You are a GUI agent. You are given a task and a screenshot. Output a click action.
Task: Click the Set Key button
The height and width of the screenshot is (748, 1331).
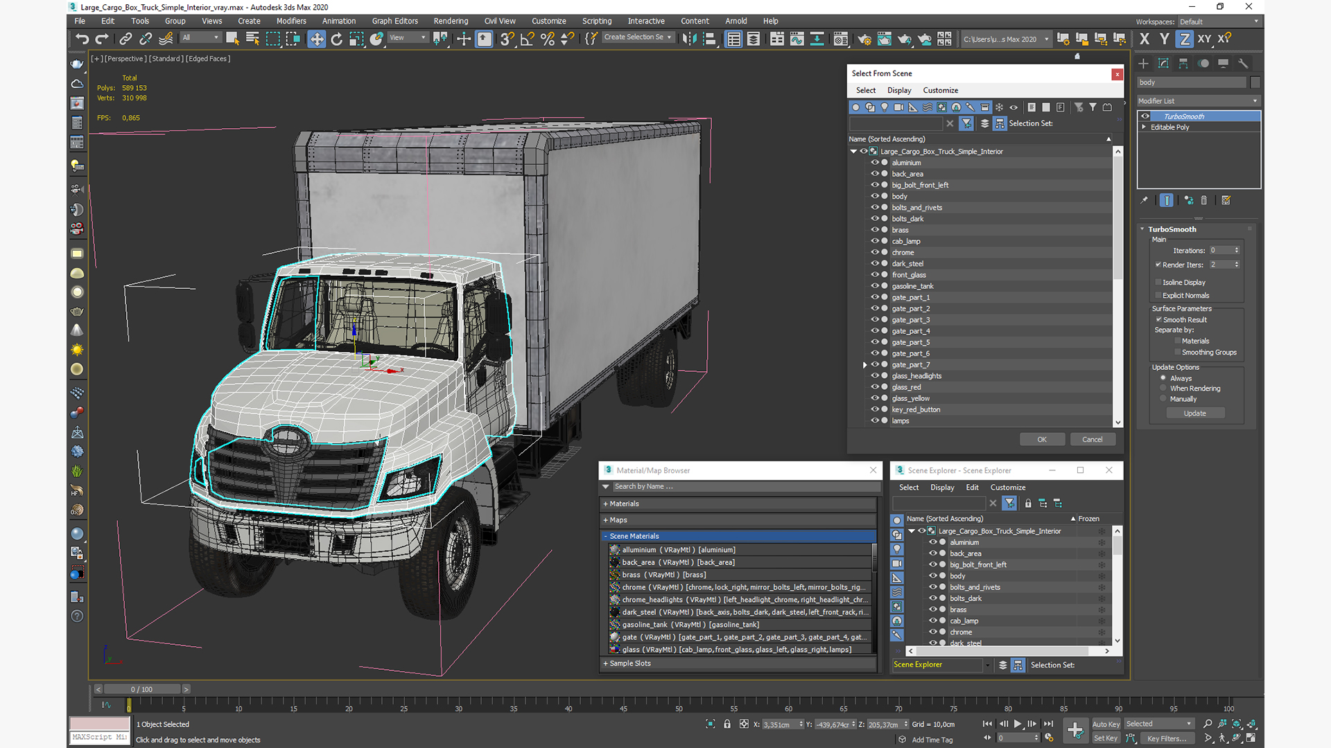tap(1106, 738)
